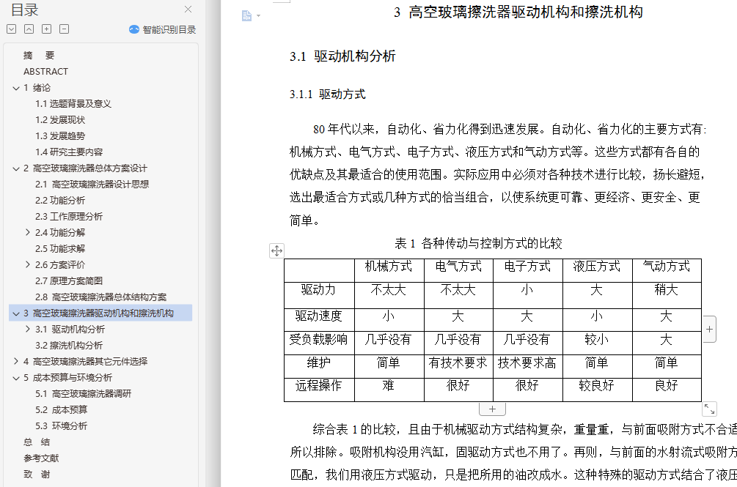Jump to 2.1 高空玻璃擦洗器设计思想
Viewport: 737px width, 487px height.
click(92, 185)
